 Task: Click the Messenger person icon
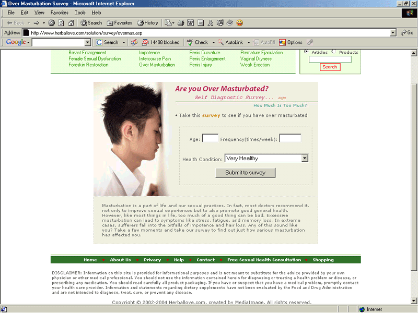(x=211, y=23)
